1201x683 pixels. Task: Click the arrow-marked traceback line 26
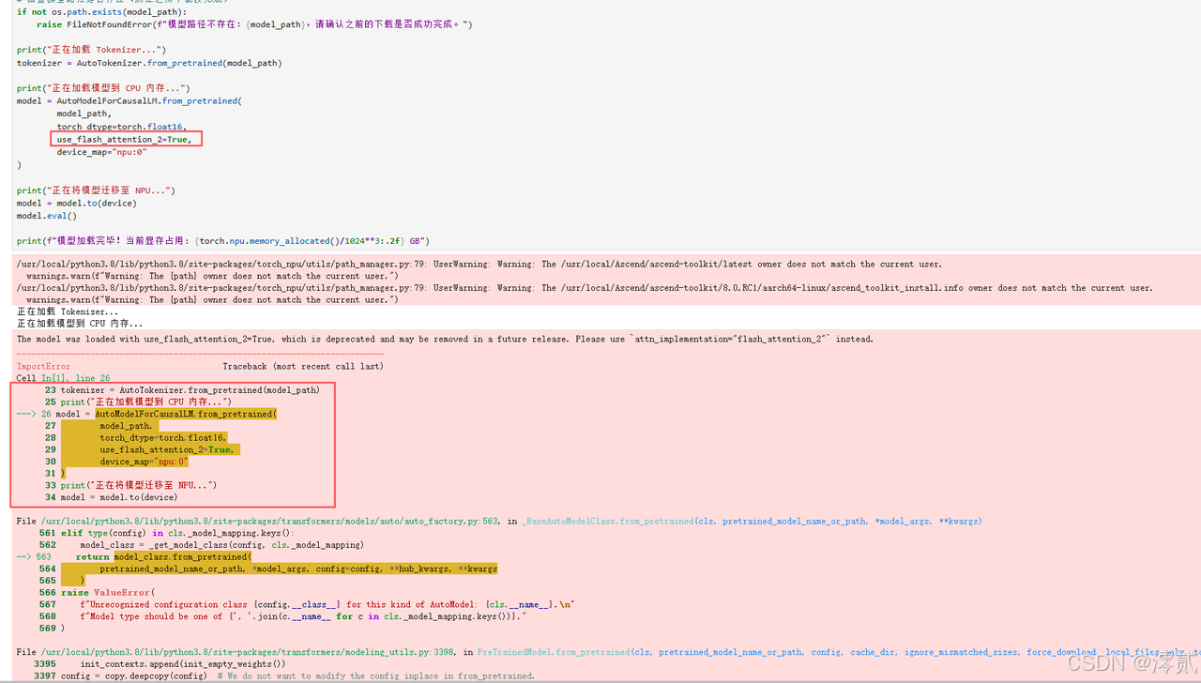coord(147,414)
